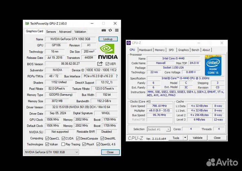The image size is (242, 171).
Task: Open the Bench tab in CPU-Z
Action: (195, 50)
